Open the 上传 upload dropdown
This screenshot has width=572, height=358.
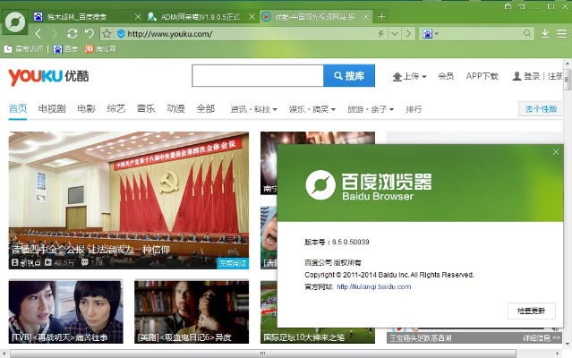409,76
